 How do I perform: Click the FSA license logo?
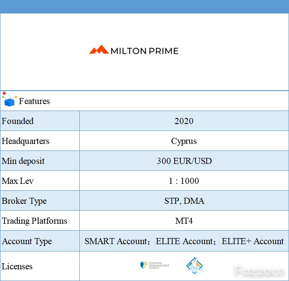tap(195, 266)
